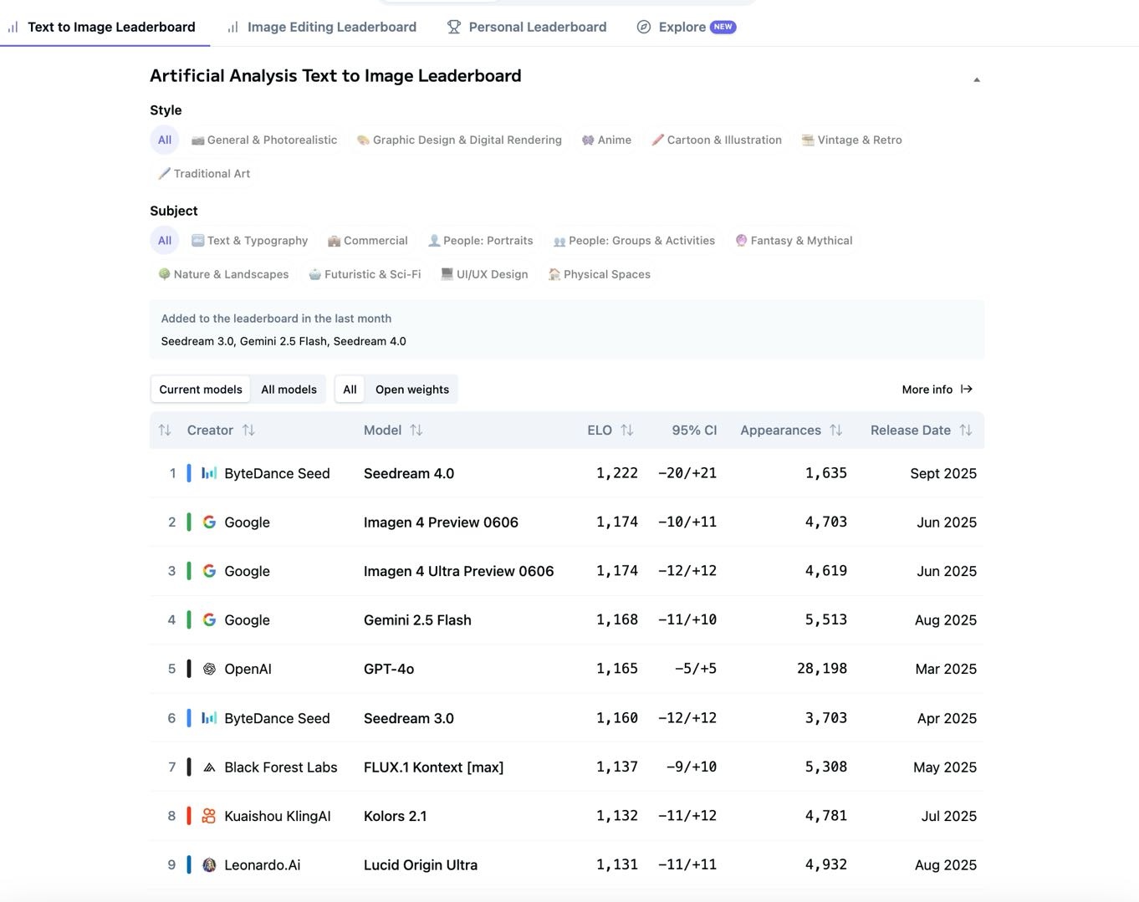Click the Black Forest Labs logo
The width and height of the screenshot is (1139, 902).
pos(209,767)
